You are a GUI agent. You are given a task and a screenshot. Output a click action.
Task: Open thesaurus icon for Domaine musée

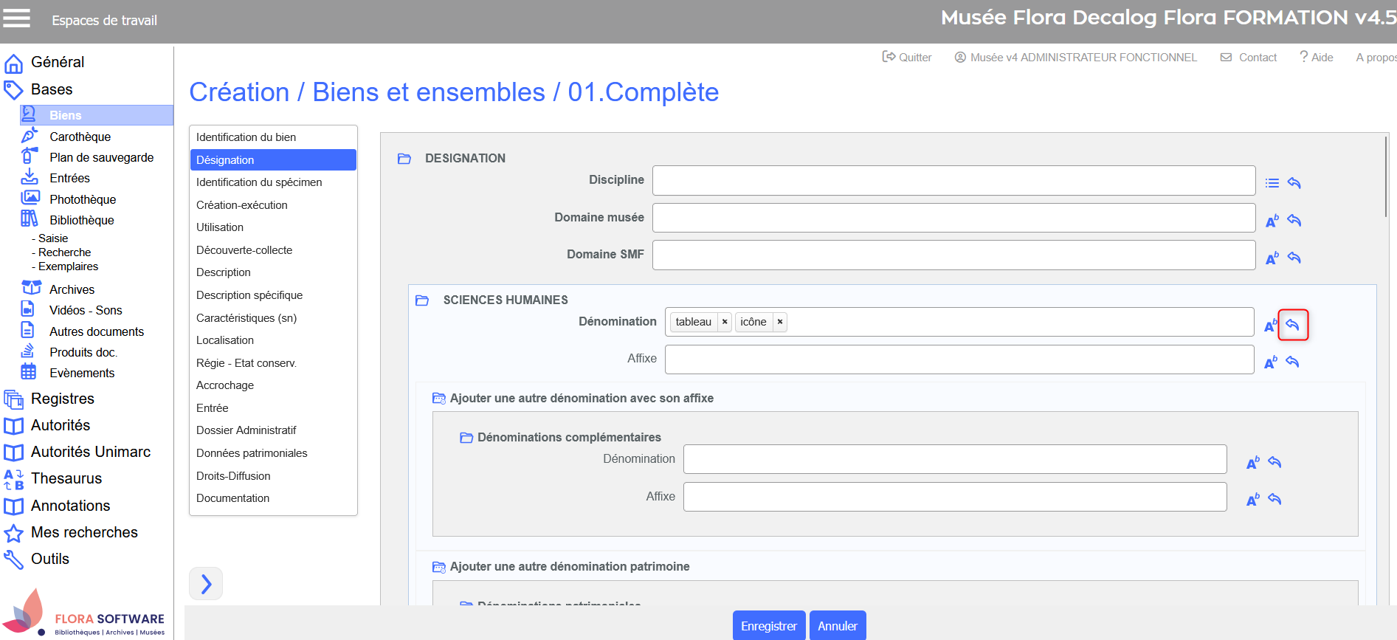(x=1272, y=221)
